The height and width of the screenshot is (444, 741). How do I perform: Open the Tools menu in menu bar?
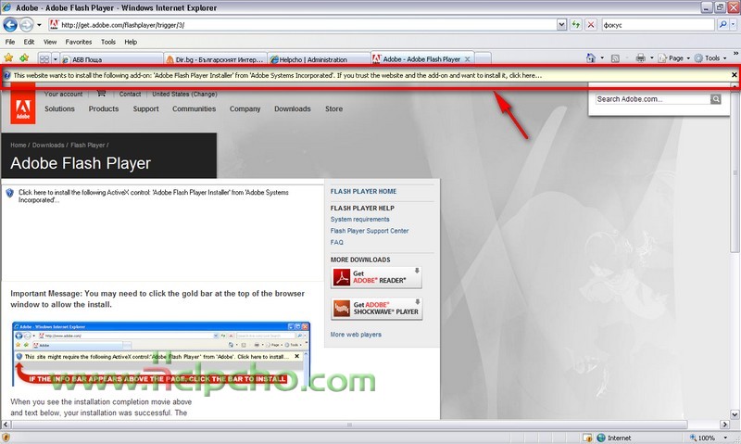click(x=108, y=42)
